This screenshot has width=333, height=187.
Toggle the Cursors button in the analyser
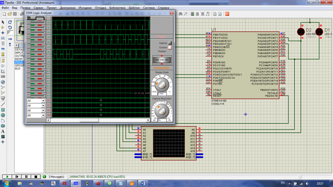(170, 47)
